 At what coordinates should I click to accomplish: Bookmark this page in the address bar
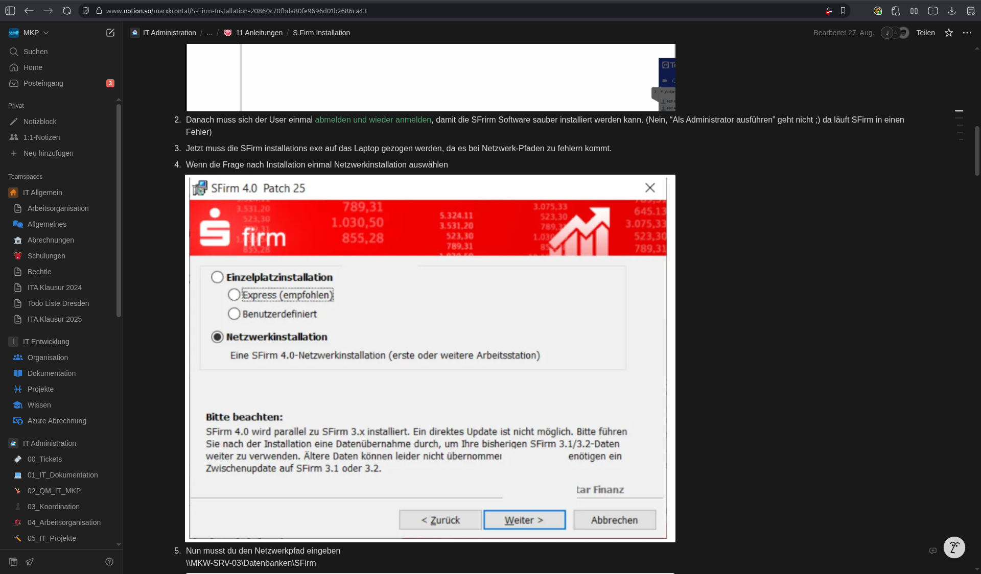click(x=843, y=11)
